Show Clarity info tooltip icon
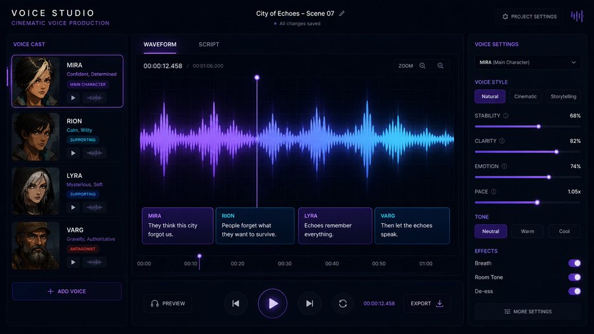 [502, 141]
